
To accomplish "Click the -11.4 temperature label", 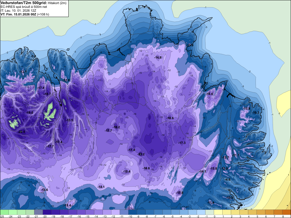I will pyautogui.click(x=211, y=203).
